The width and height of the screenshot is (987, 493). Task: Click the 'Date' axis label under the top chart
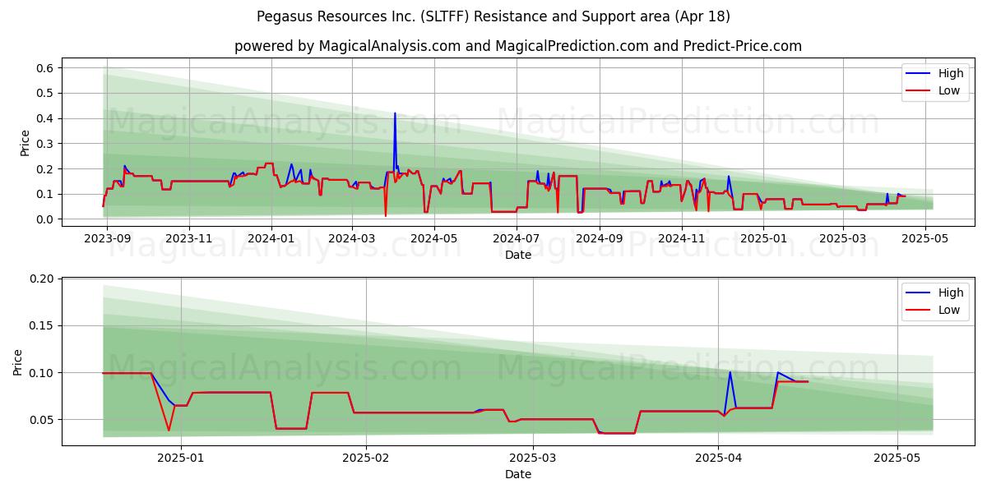pos(518,255)
